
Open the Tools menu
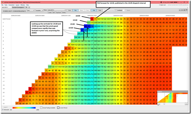(x=6, y=5)
